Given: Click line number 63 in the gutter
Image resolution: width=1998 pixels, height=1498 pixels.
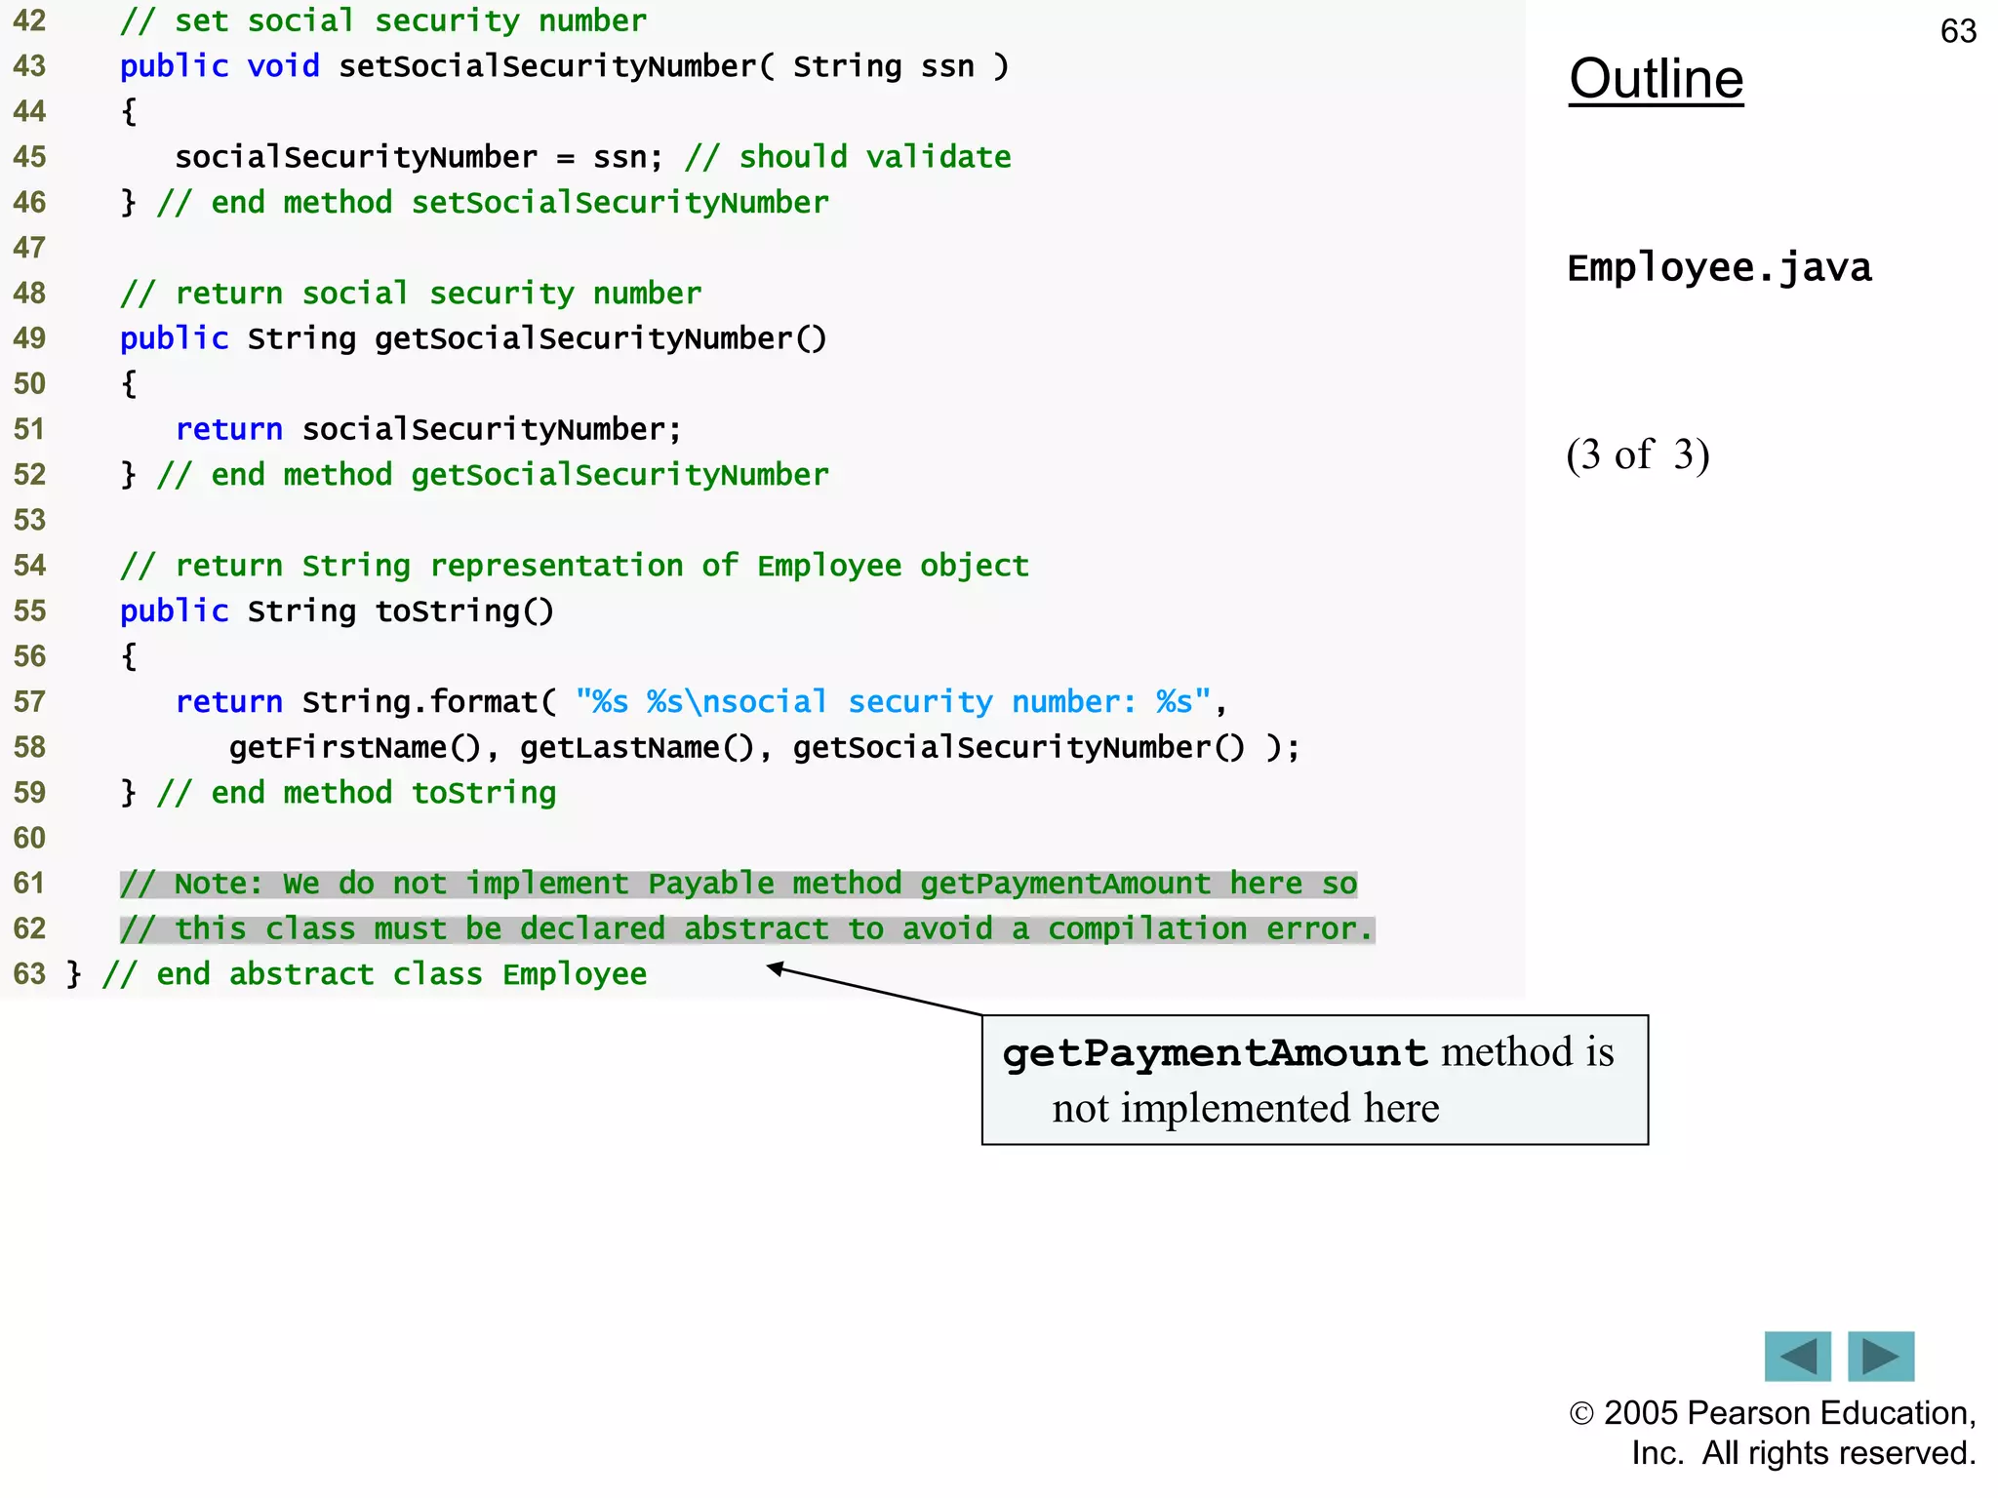Looking at the screenshot, I should (x=29, y=974).
